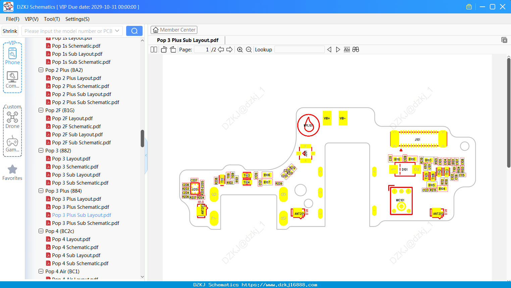The width and height of the screenshot is (511, 288).
Task: Find previous lookup result triangle
Action: coord(329,50)
